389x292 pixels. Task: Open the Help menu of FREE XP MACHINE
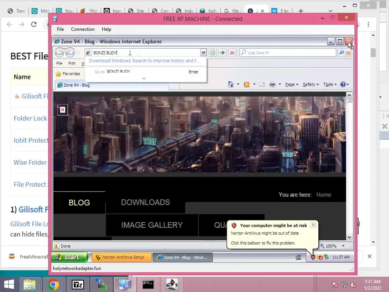tap(106, 29)
